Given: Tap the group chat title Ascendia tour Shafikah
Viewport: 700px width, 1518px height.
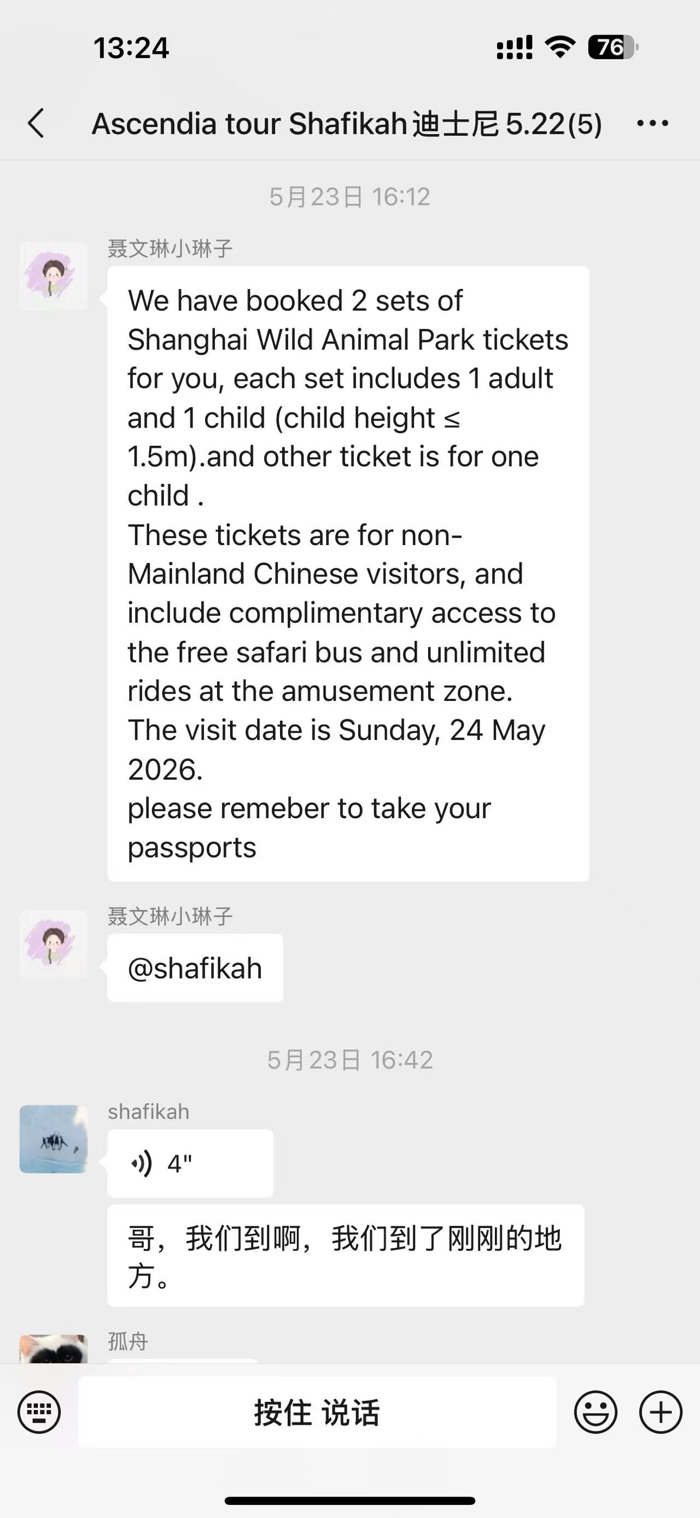Looking at the screenshot, I should click(x=347, y=124).
